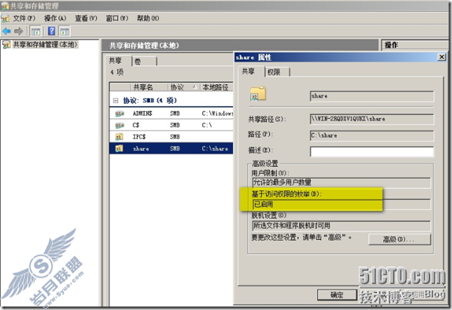This screenshot has width=452, height=310.
Task: Click the show/hide console tree toolbar icon
Action: [x=36, y=31]
